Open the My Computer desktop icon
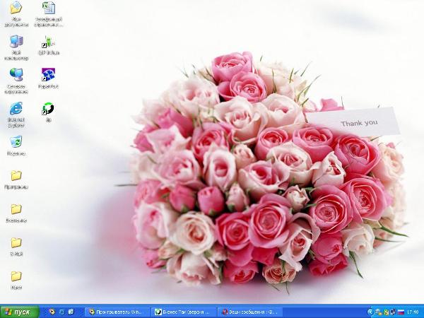The height and width of the screenshot is (318, 424). (16, 42)
